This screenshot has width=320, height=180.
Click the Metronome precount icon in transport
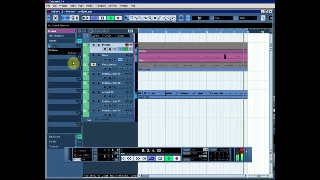pos(205,150)
